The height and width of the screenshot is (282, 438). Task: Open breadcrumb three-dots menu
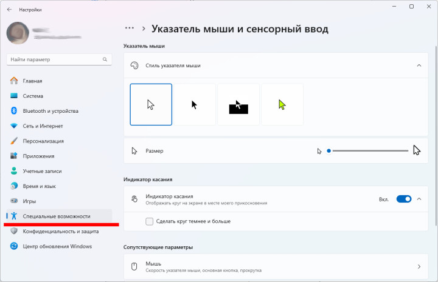coord(129,28)
